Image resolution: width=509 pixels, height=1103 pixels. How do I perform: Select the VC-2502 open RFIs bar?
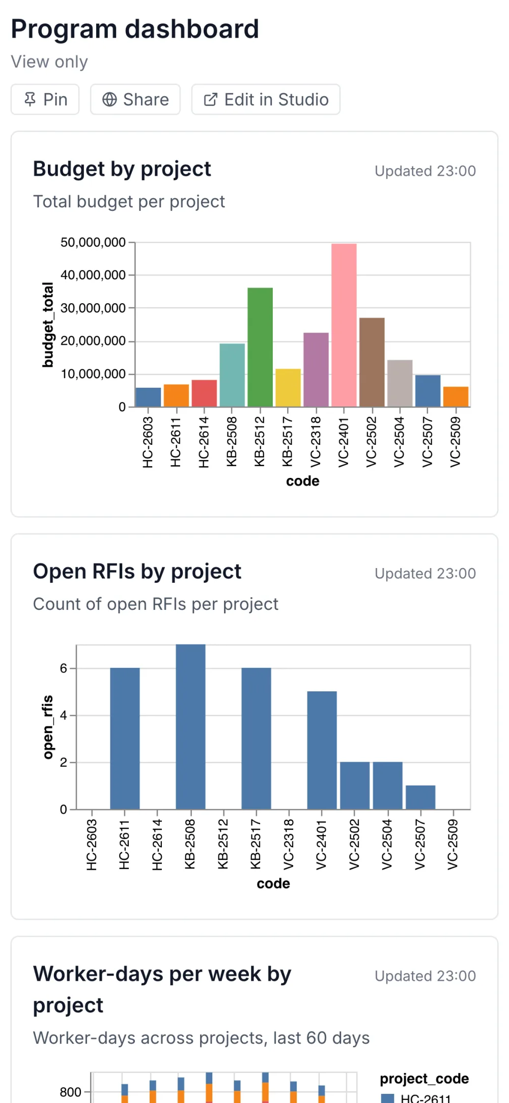click(x=355, y=786)
